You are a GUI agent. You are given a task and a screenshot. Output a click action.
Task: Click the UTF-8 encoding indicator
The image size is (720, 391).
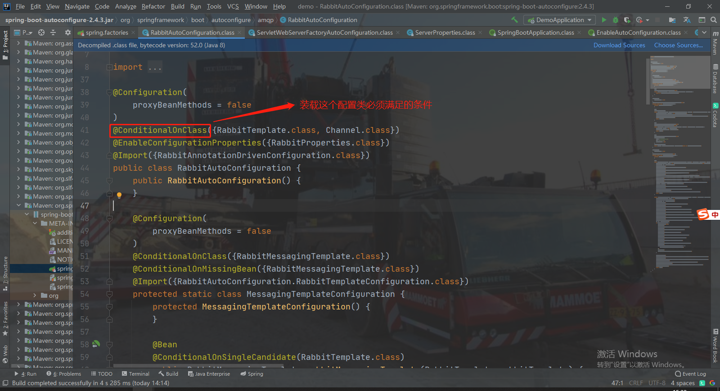click(x=657, y=383)
